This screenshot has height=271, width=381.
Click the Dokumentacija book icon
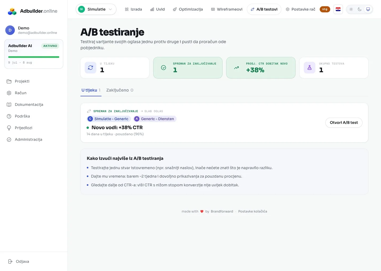[9, 105]
